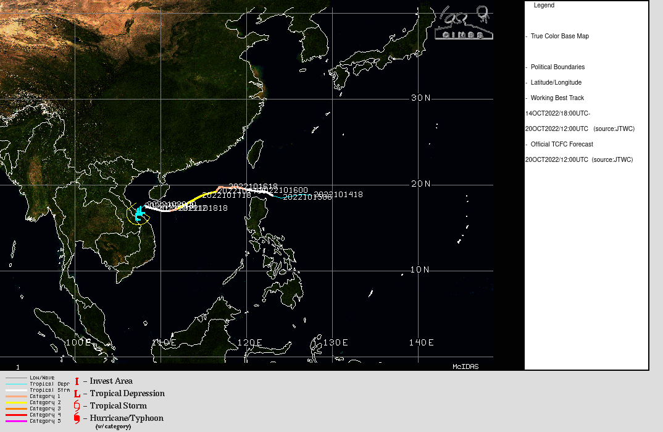Click the filled Hurricane/Typhoon legend symbol

click(x=77, y=419)
